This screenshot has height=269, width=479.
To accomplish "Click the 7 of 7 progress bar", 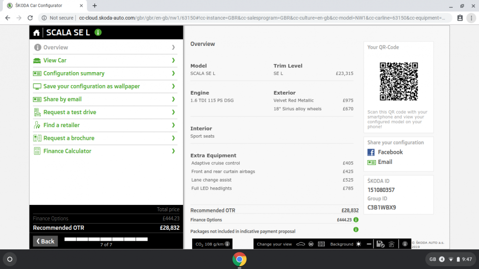I will coord(106,239).
